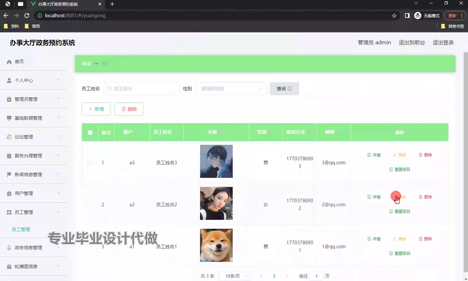Expand the 个人中心 sidebar menu

pyautogui.click(x=34, y=80)
